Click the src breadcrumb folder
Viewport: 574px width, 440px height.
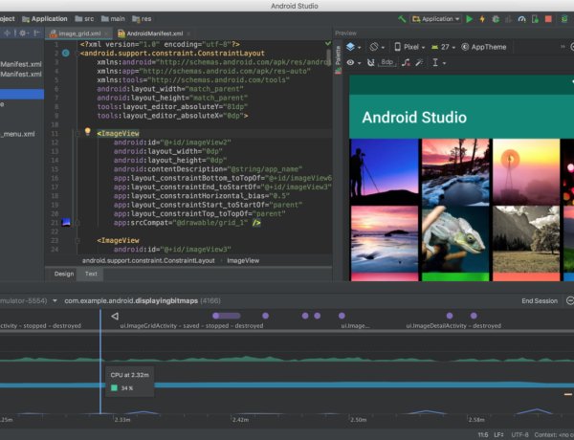click(84, 19)
